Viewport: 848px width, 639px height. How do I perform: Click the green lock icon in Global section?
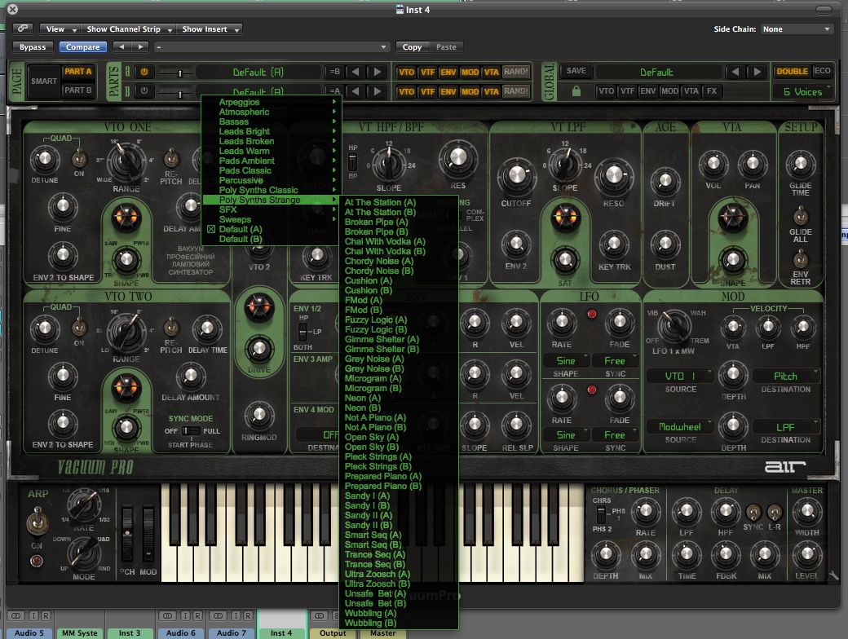pos(576,90)
